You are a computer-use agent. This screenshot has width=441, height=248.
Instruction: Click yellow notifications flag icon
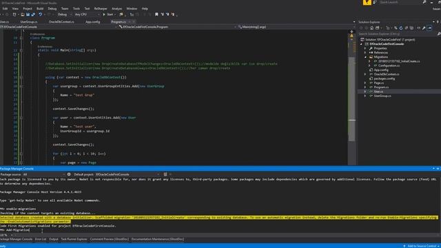coord(367,3)
